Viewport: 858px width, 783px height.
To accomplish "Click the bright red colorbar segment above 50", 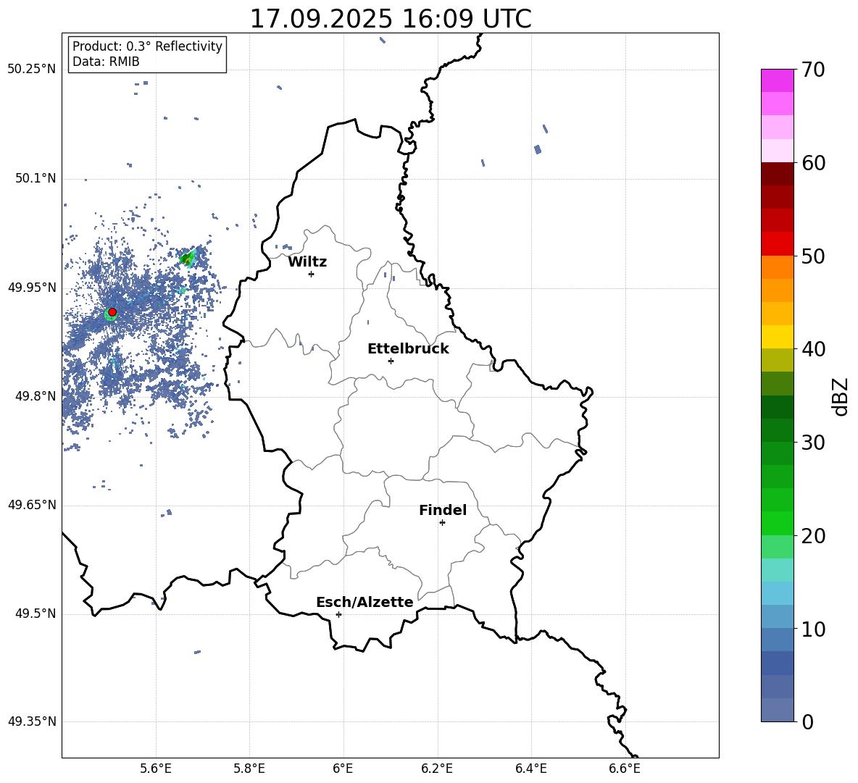I will click(x=777, y=244).
